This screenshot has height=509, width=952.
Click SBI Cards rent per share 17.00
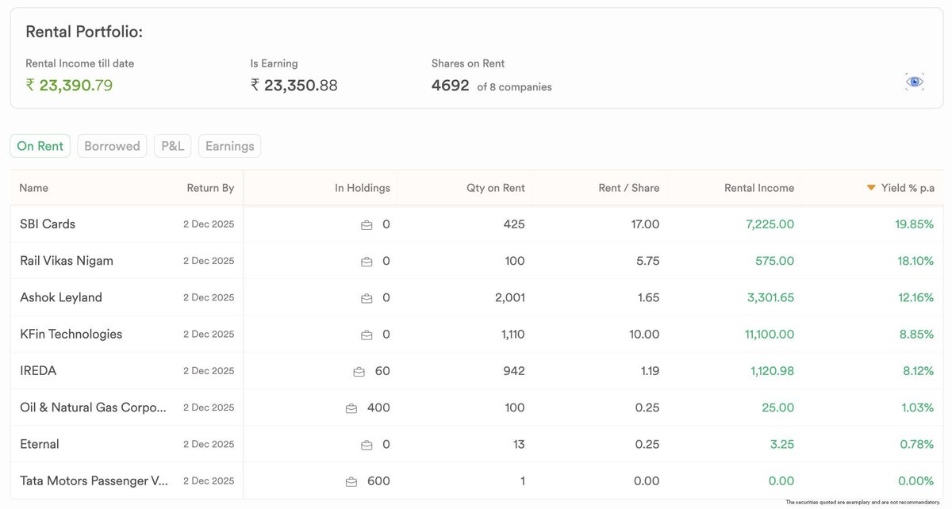645,224
